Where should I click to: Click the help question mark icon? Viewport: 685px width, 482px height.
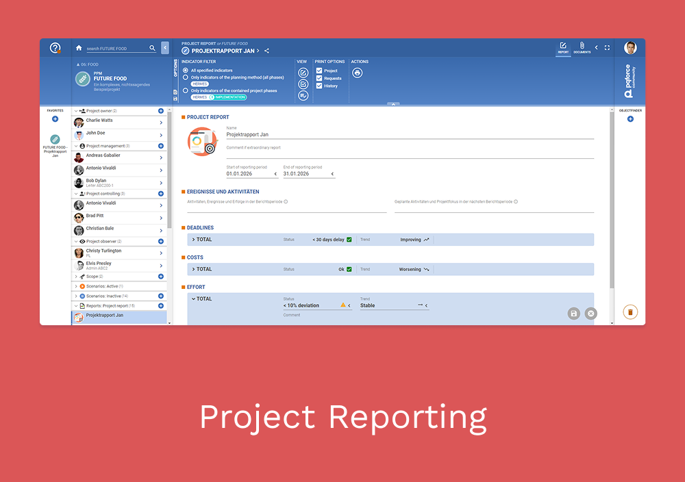[x=55, y=48]
